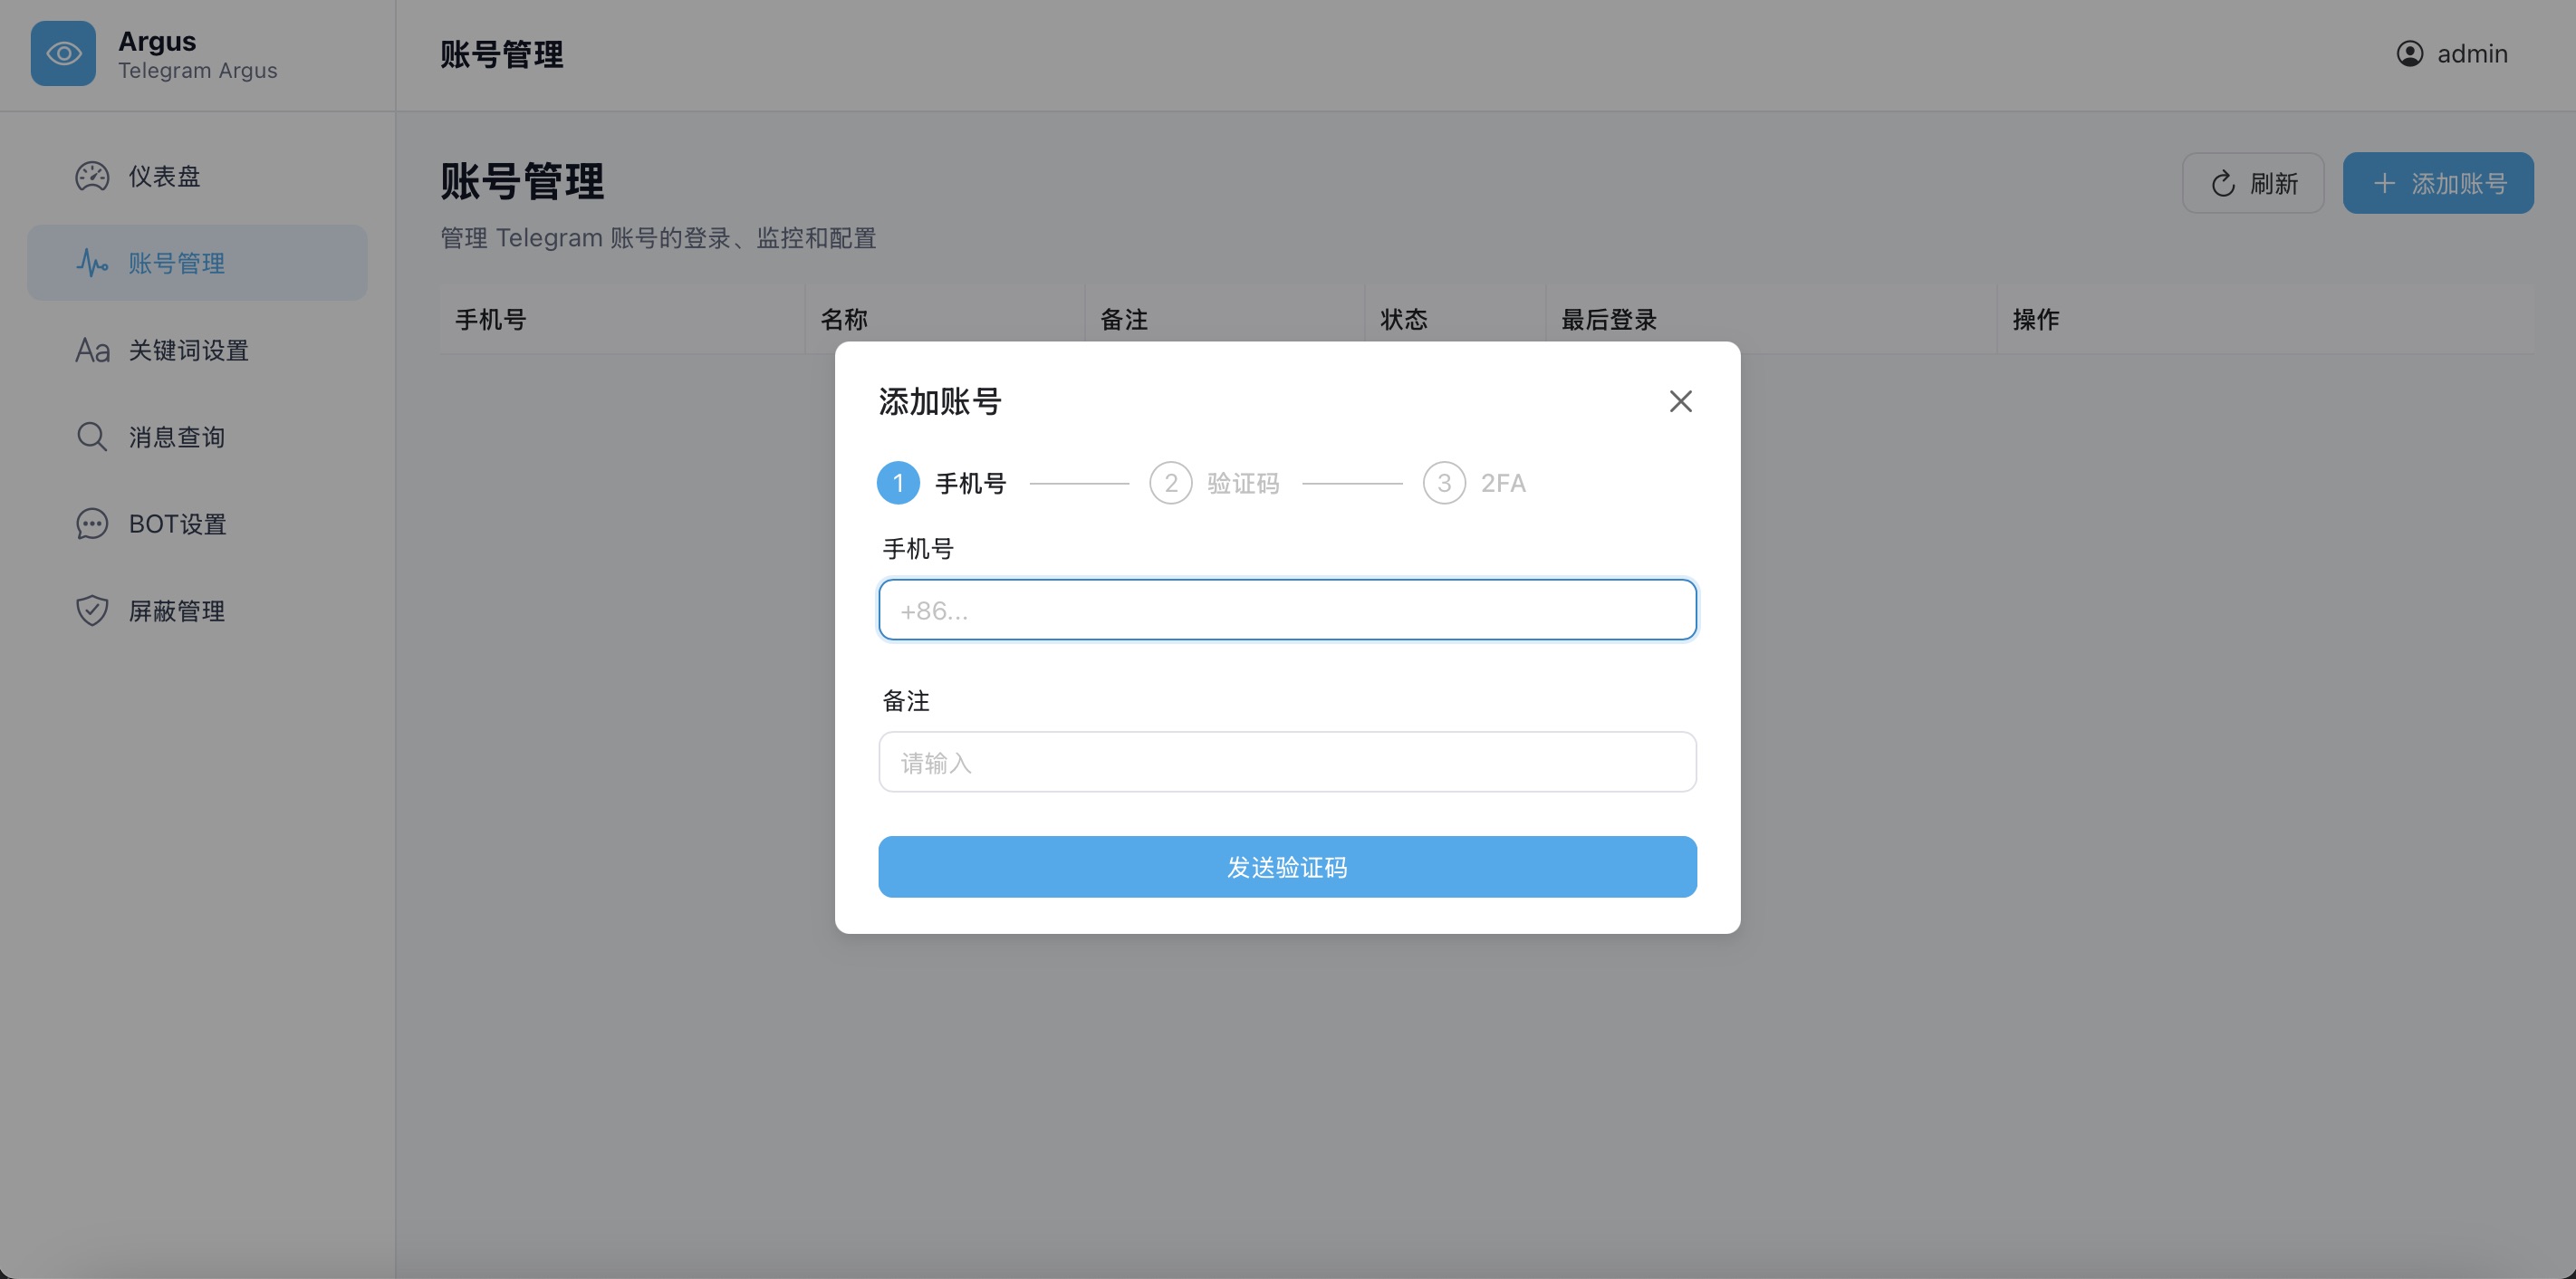Click the chat bubble icon beside BOT设置
2576x1279 pixels.
92,524
